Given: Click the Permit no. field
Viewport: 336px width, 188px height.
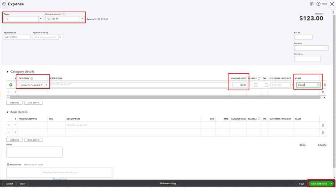Looking at the screenshot, I should click(307, 59).
